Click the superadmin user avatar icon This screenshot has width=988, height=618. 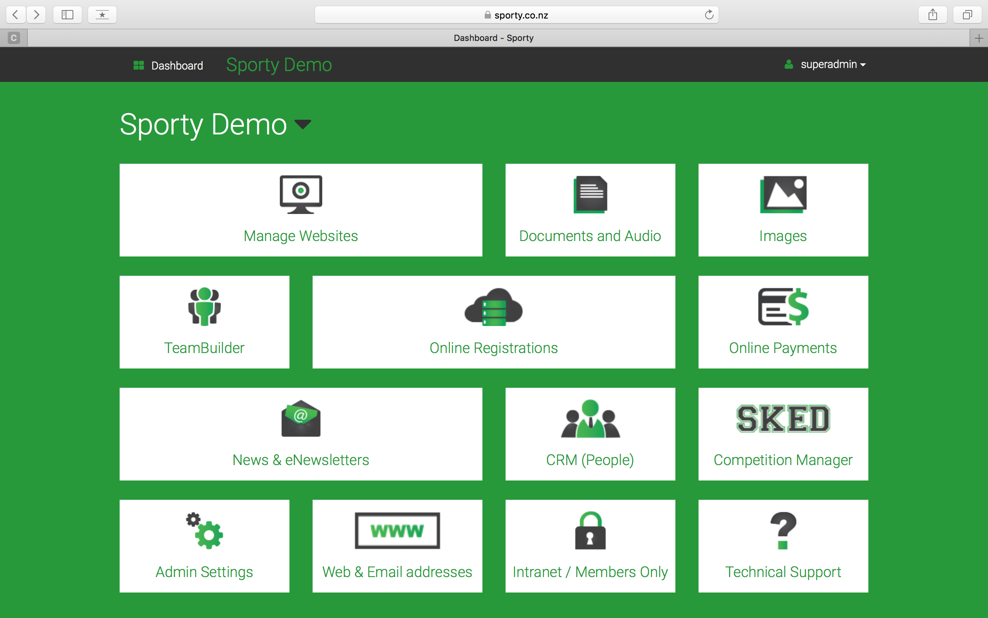789,65
